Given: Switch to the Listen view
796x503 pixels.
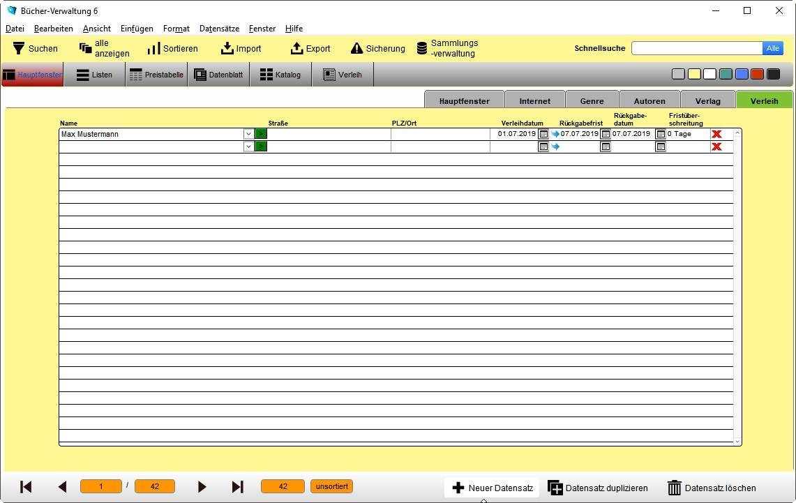Looking at the screenshot, I should (94, 75).
